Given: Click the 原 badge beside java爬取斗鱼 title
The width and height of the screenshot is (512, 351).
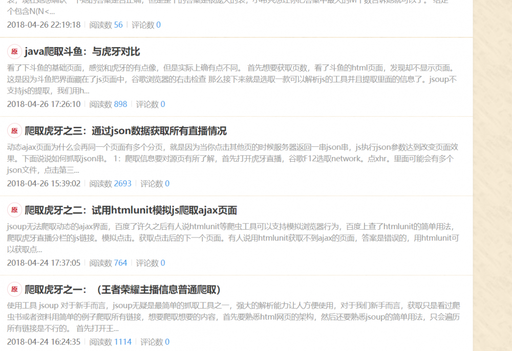Looking at the screenshot, I should click(14, 52).
